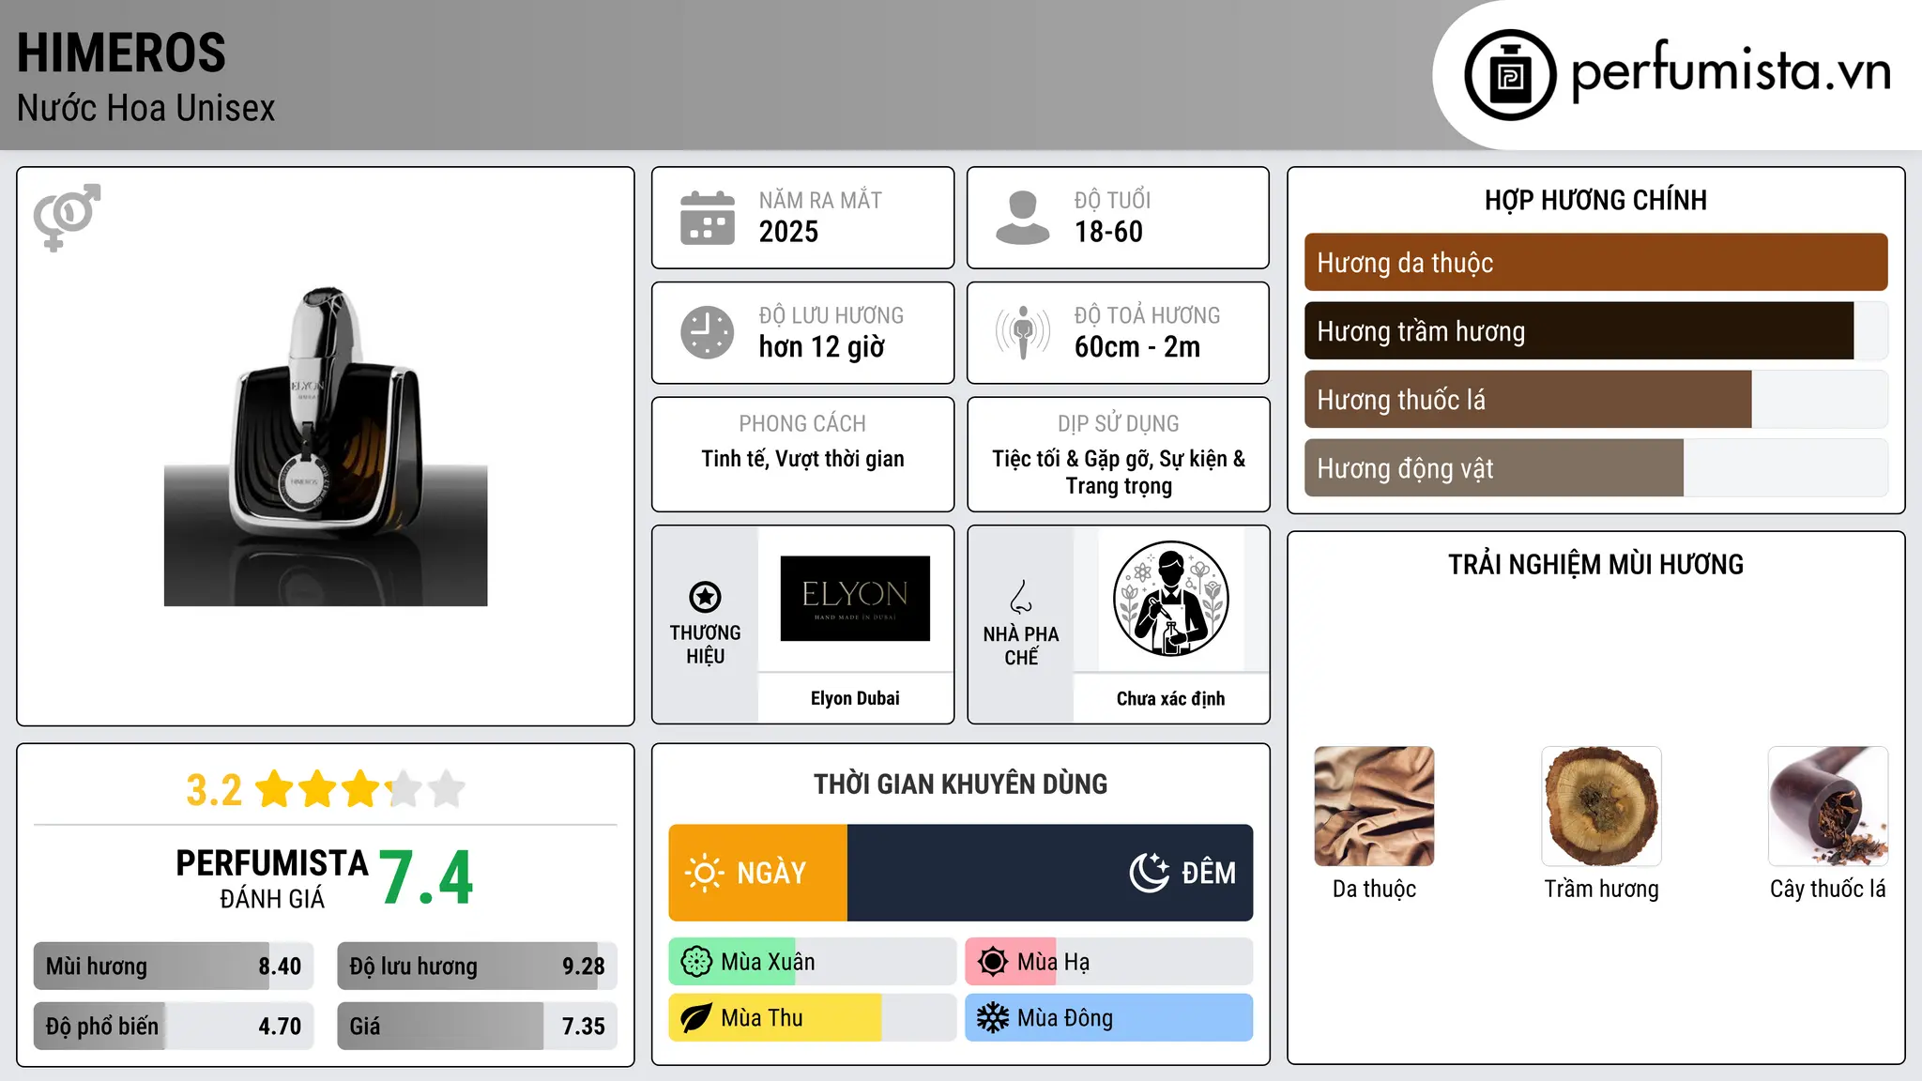
Task: Click the Mùa Đông season bar
Action: pos(1108,1018)
